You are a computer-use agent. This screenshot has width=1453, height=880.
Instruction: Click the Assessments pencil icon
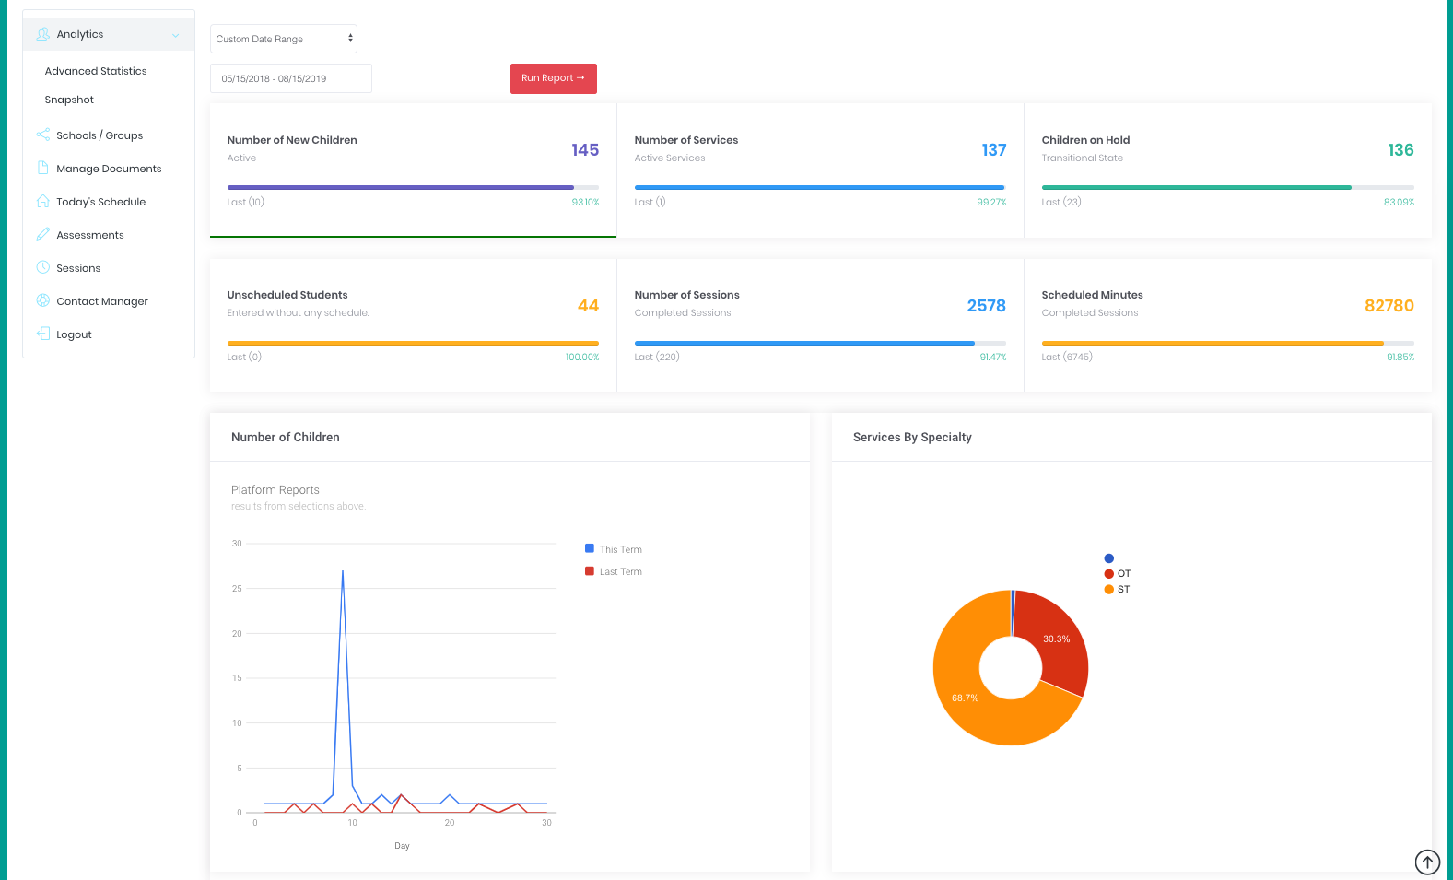click(42, 235)
